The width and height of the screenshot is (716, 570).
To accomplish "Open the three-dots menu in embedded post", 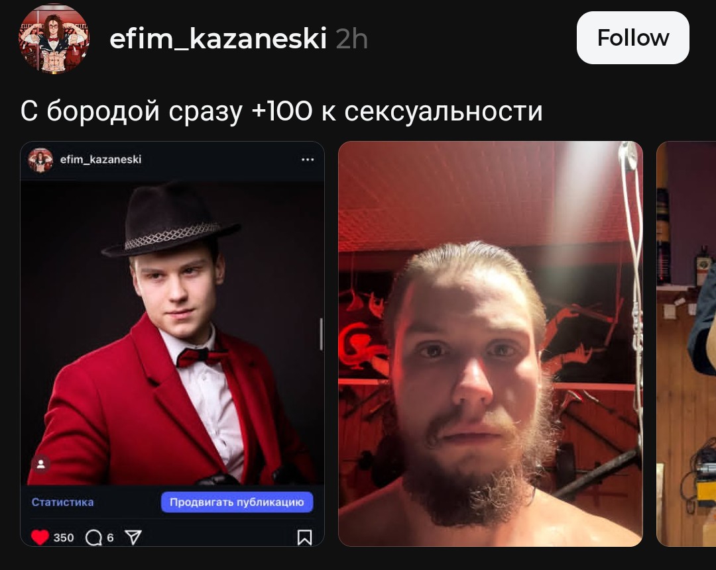I will pyautogui.click(x=308, y=160).
